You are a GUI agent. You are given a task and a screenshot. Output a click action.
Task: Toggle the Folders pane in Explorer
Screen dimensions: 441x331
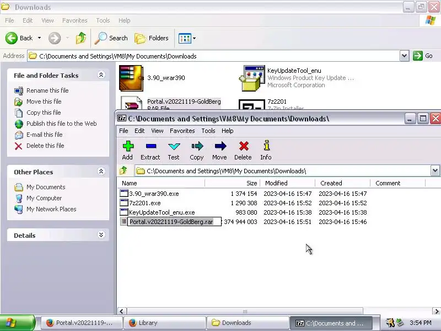click(x=152, y=38)
